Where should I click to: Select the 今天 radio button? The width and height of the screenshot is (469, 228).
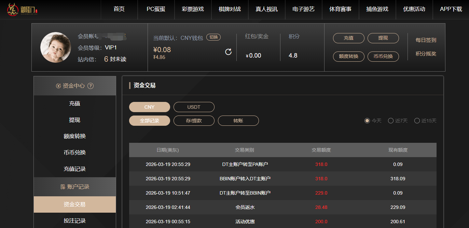pos(367,120)
